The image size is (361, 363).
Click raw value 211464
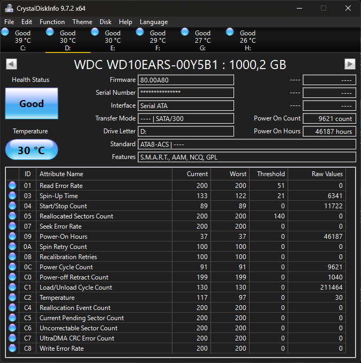point(332,288)
